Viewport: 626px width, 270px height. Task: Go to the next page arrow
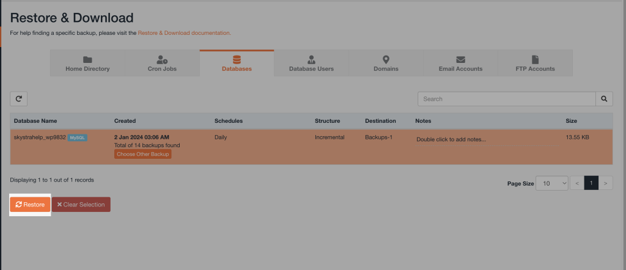[605, 183]
